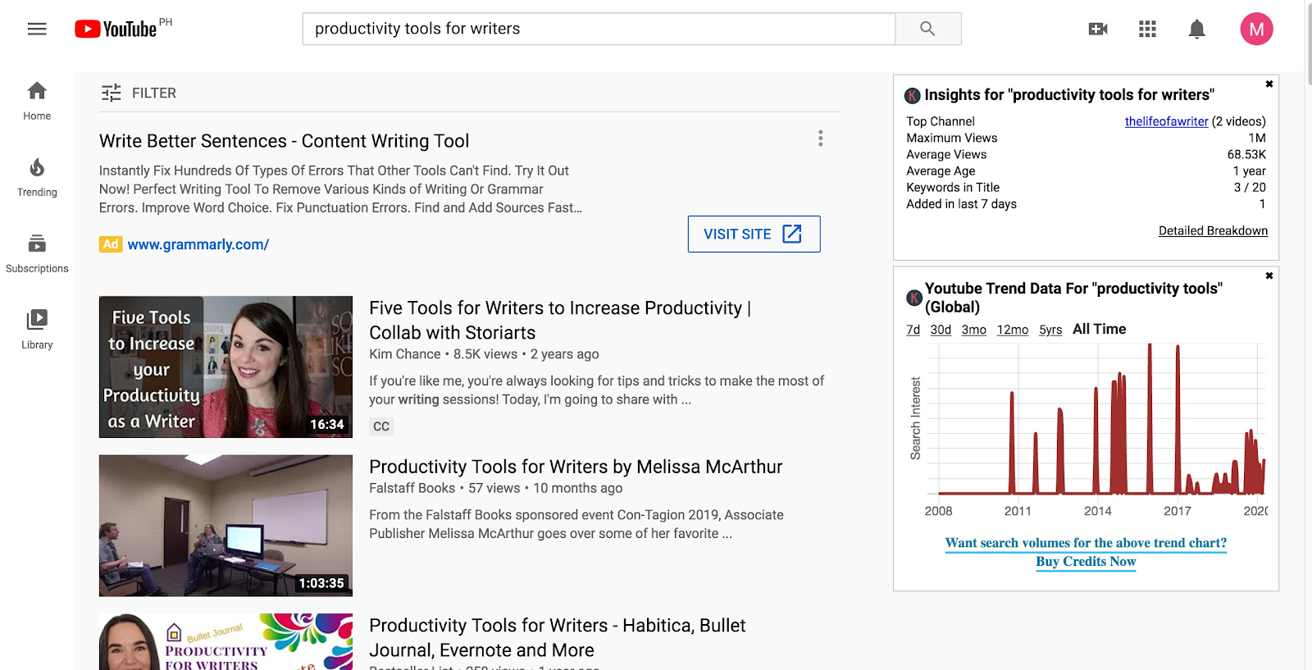1312x670 pixels.
Task: Visit the Falstaff Books channel
Action: click(x=412, y=488)
